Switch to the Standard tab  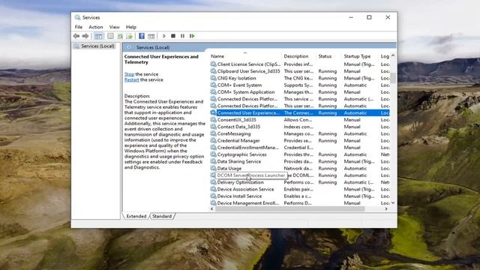tap(162, 216)
